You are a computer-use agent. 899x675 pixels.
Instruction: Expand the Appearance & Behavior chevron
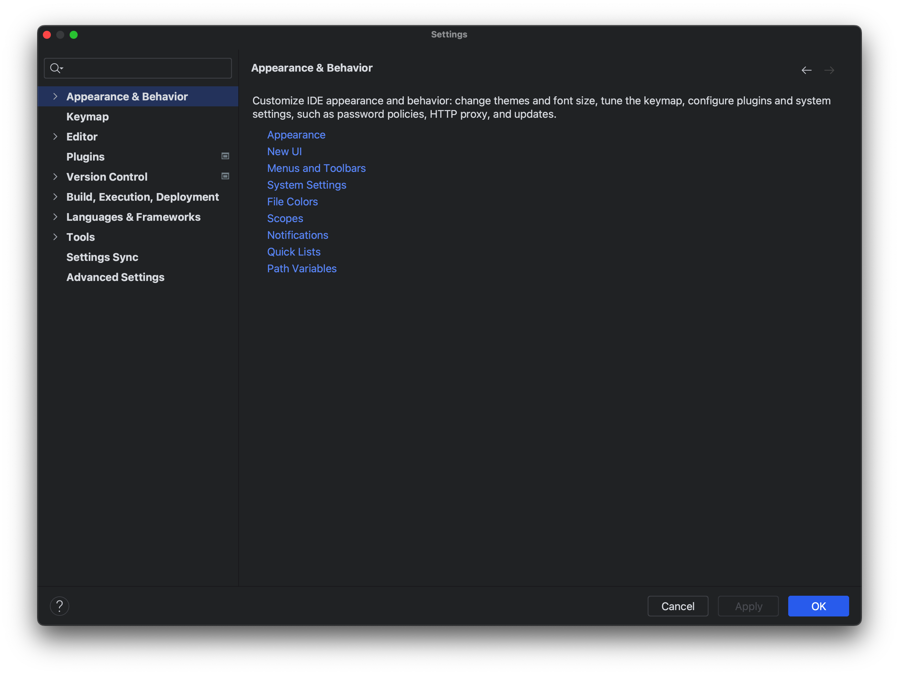click(x=55, y=96)
